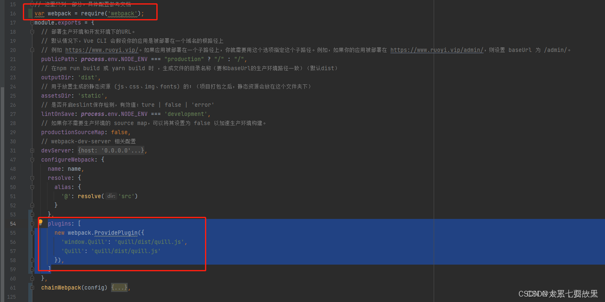Click the 'alias' property name
The height and width of the screenshot is (302, 605).
[63, 187]
